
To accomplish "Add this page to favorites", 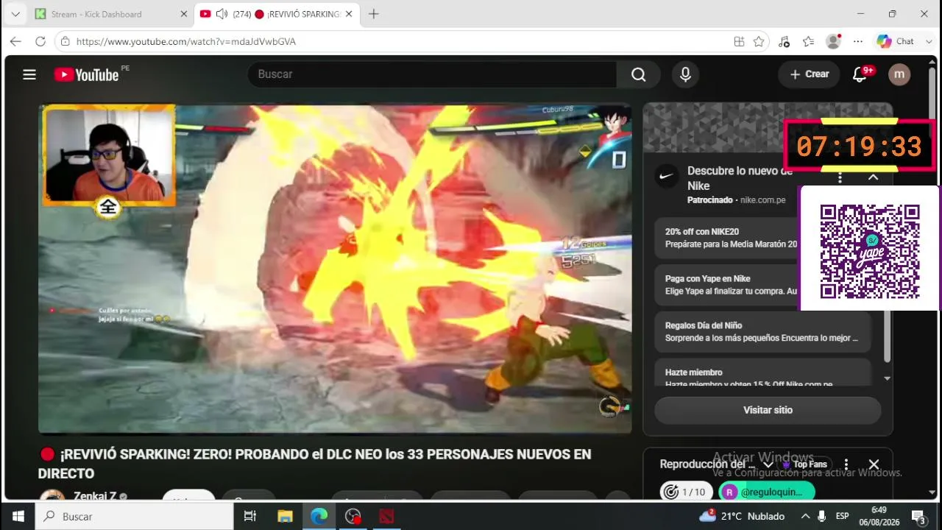I will (759, 42).
